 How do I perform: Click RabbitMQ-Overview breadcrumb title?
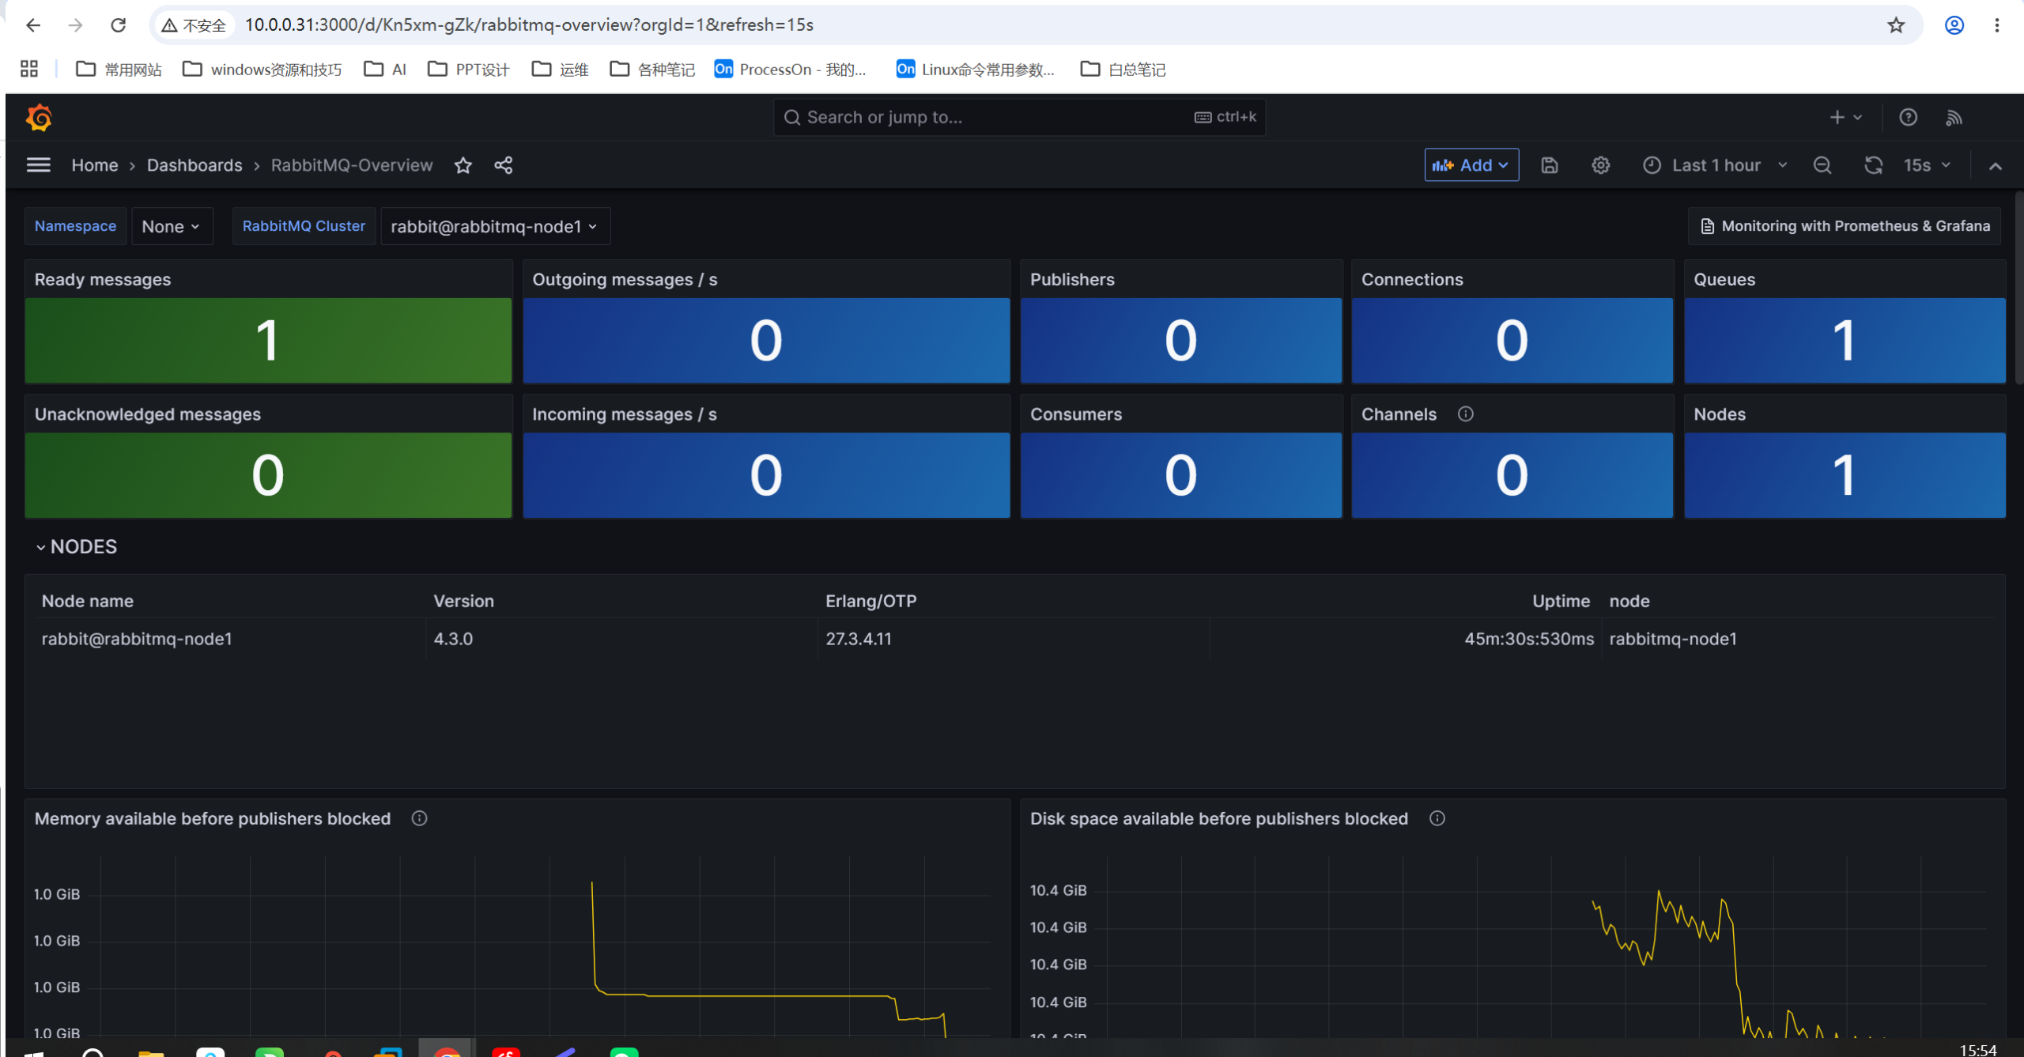point(352,165)
